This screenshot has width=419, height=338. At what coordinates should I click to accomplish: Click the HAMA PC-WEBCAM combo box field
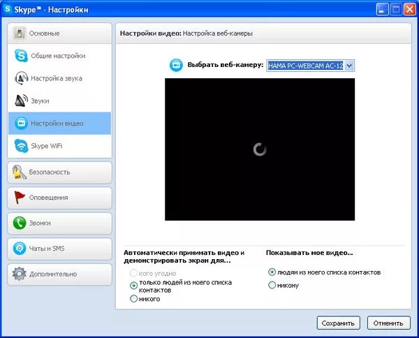311,66
